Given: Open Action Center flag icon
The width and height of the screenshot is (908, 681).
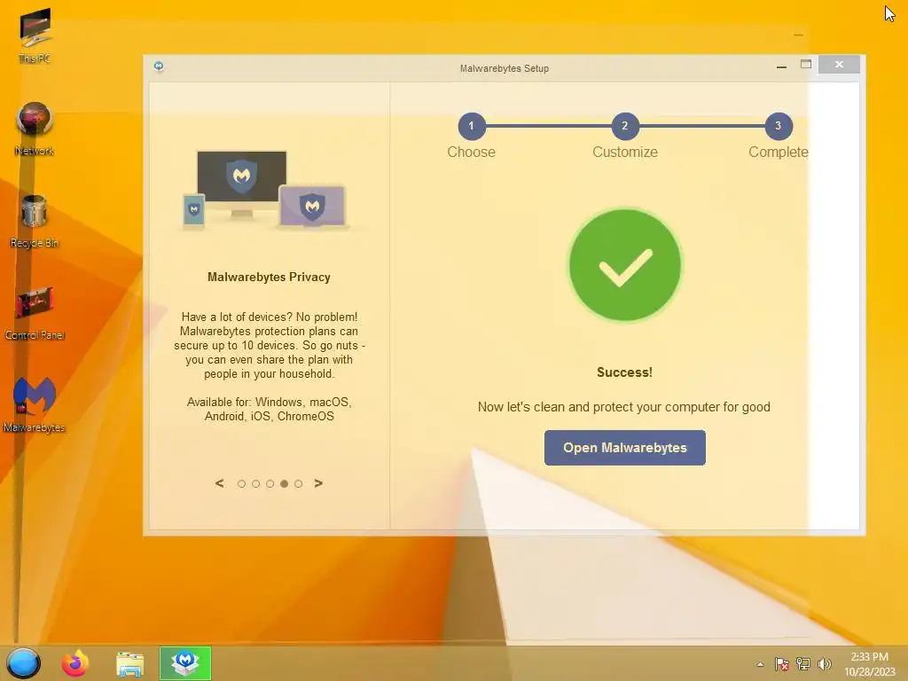Looking at the screenshot, I should pos(782,664).
